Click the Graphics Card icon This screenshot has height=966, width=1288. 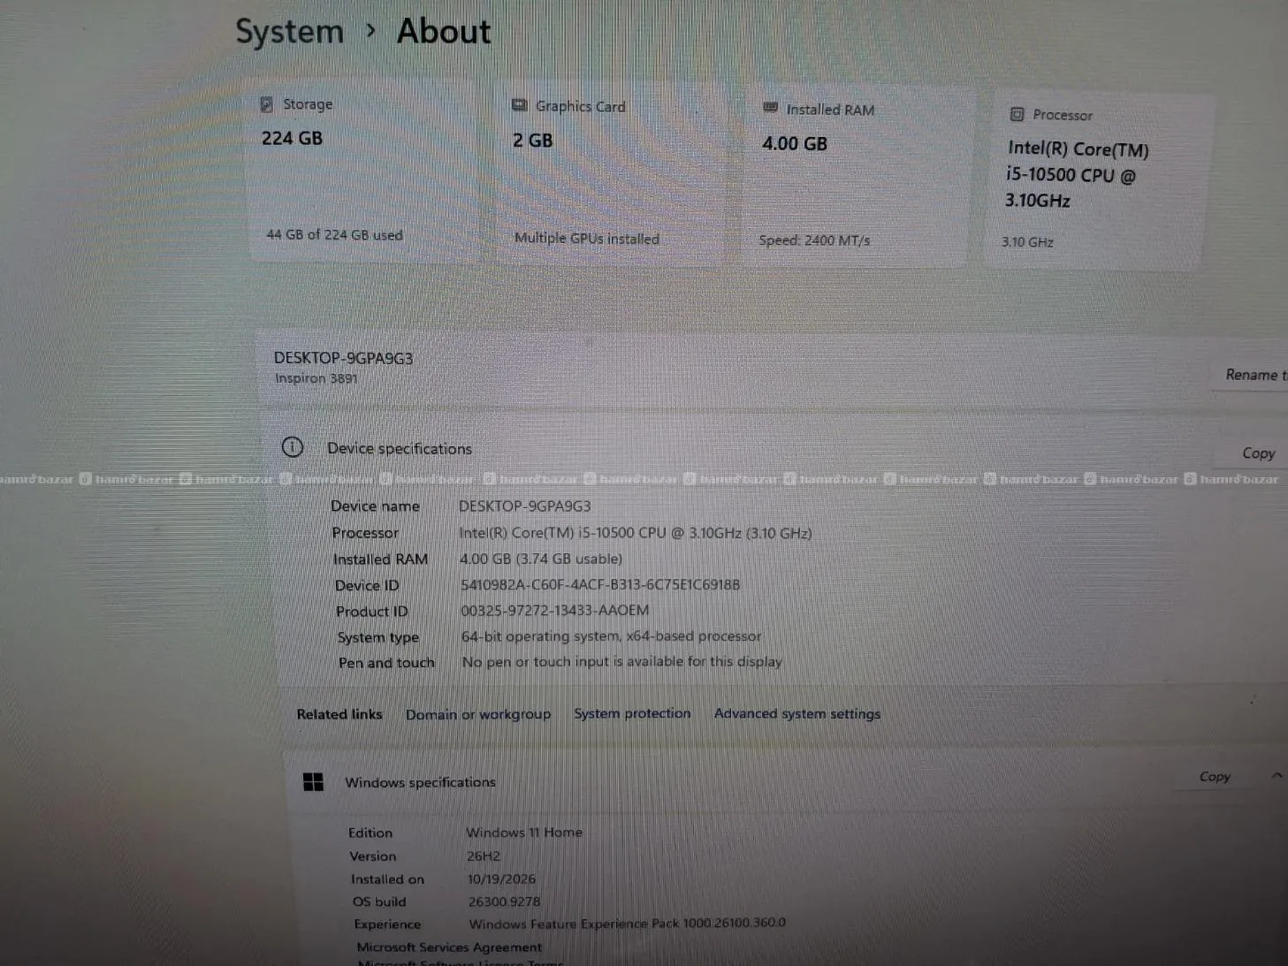click(520, 105)
